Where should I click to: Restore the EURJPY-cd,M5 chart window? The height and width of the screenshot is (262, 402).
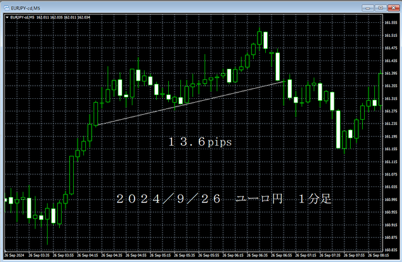pyautogui.click(x=381, y=8)
